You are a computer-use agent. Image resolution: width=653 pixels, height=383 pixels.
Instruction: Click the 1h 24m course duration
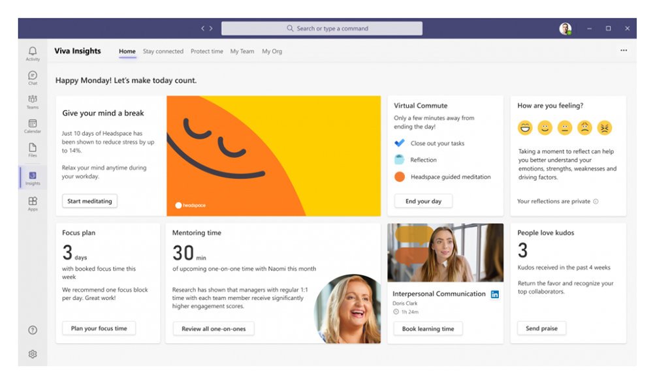(410, 312)
